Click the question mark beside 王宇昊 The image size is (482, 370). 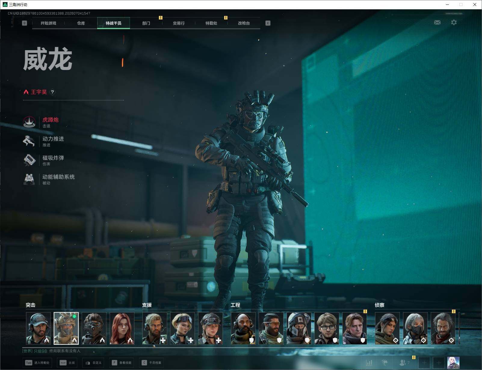pos(52,92)
